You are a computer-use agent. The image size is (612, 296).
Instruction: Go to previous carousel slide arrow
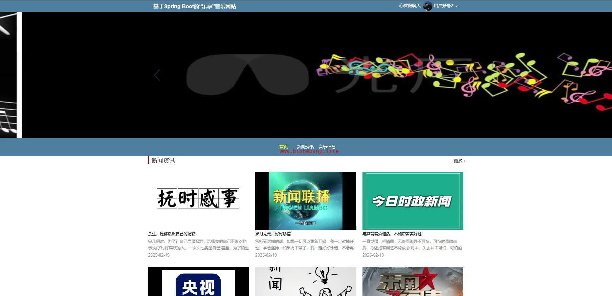(x=157, y=75)
